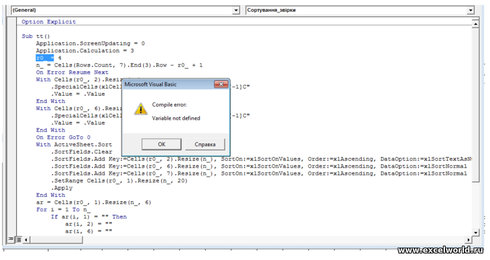
Task: Click the vertical scrollbar thumb
Action: [x=476, y=105]
